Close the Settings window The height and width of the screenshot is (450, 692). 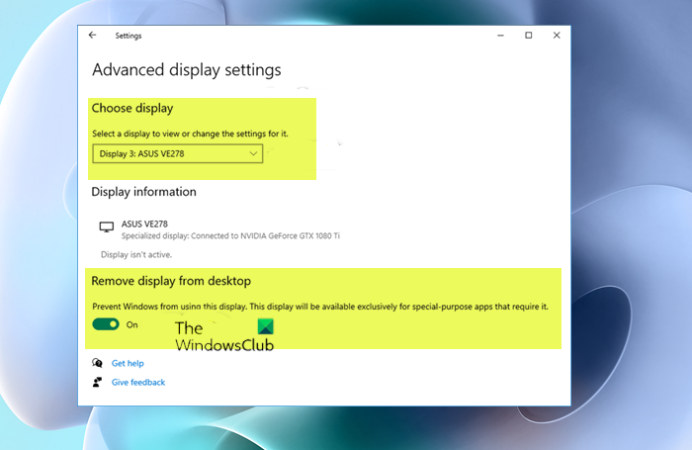[557, 36]
